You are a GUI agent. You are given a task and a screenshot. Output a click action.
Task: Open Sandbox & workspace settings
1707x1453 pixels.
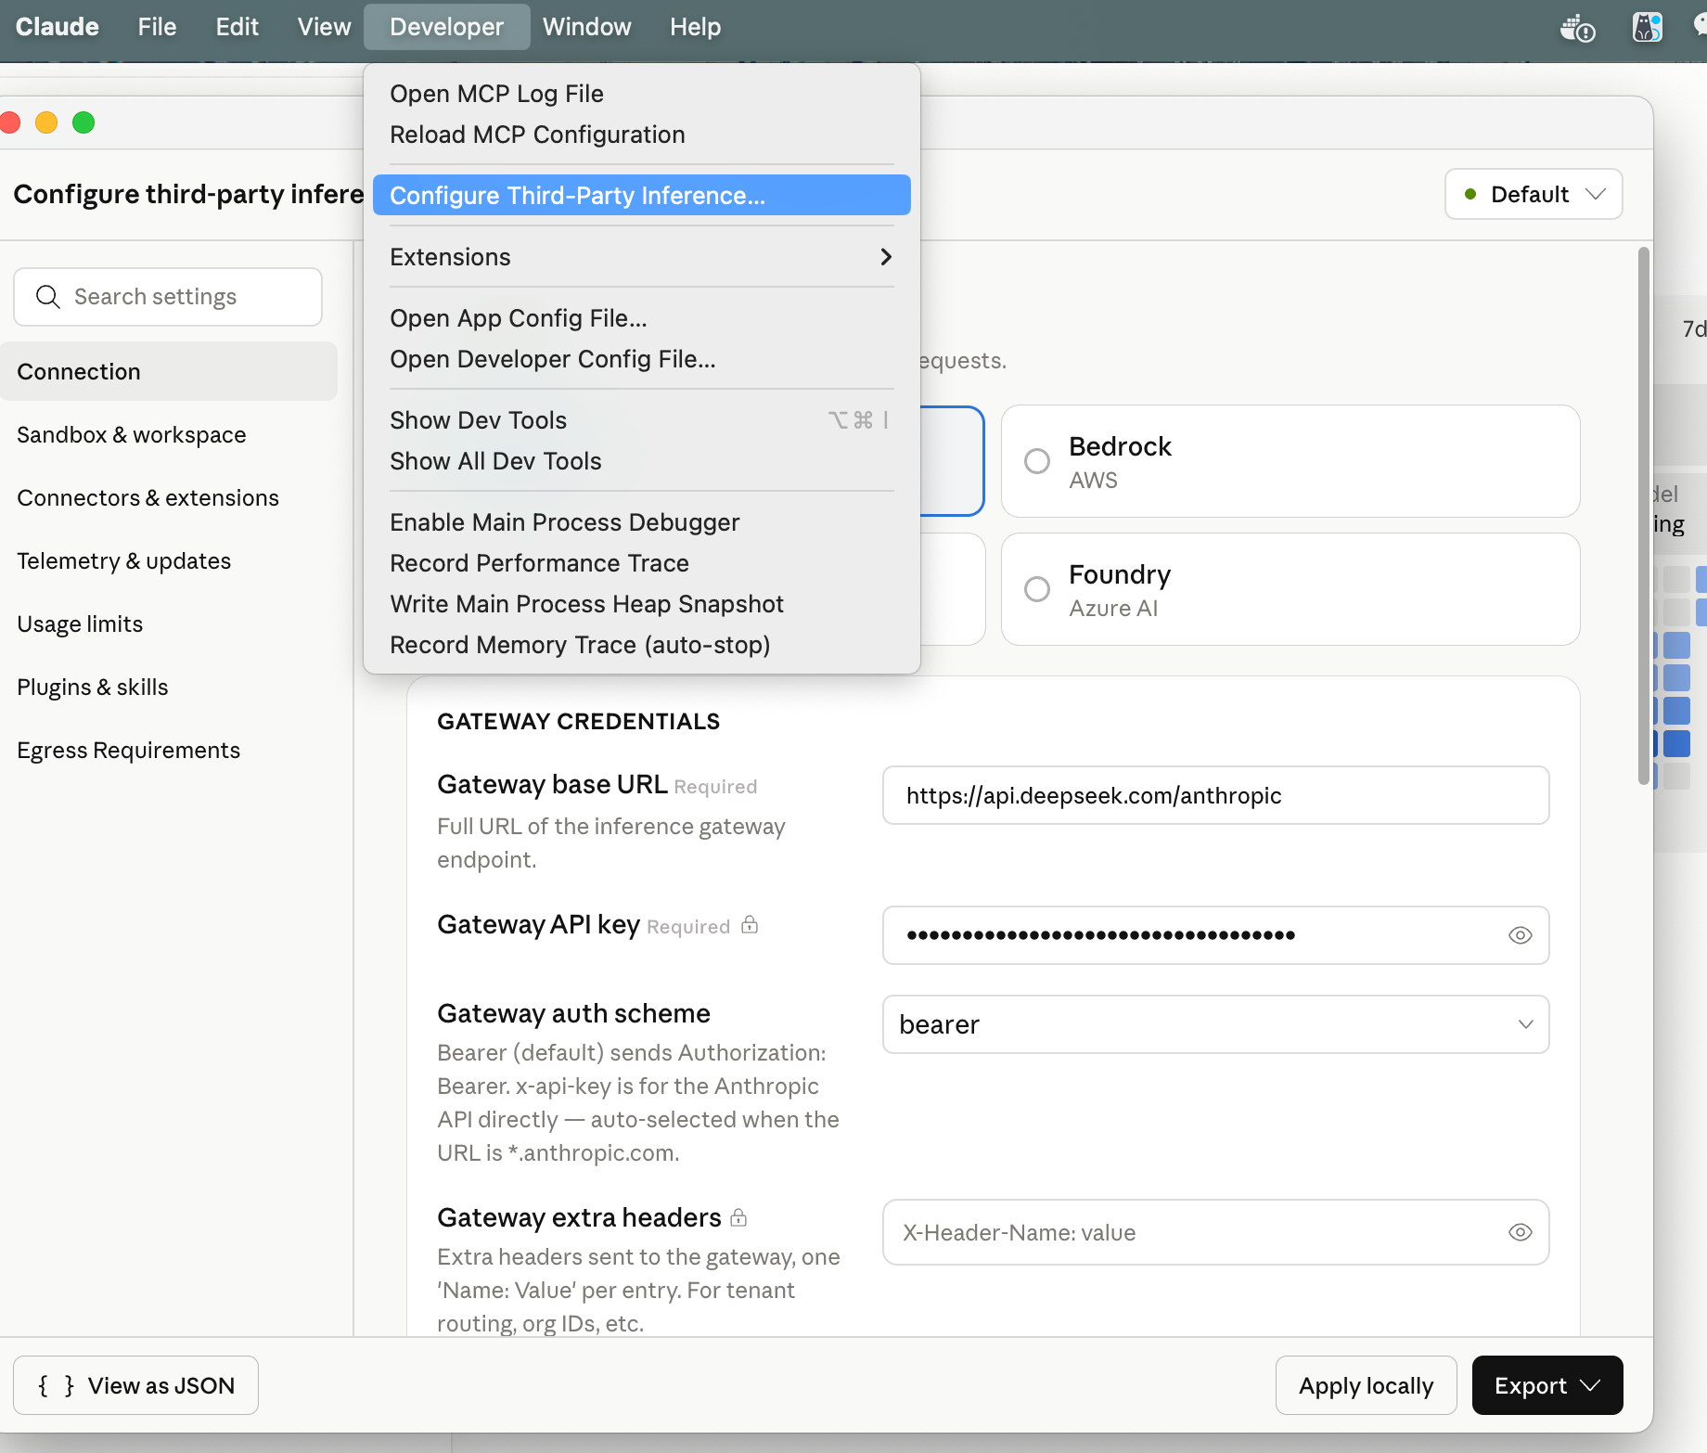coord(169,434)
